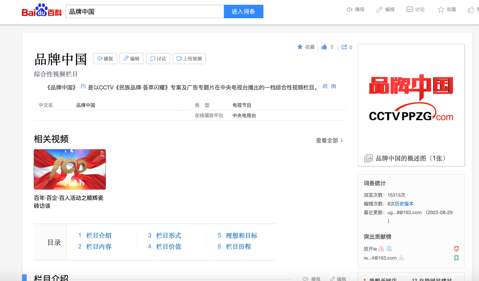
Task: Play the 百年·百企·百人 video thumbnail
Action: pyautogui.click(x=70, y=169)
